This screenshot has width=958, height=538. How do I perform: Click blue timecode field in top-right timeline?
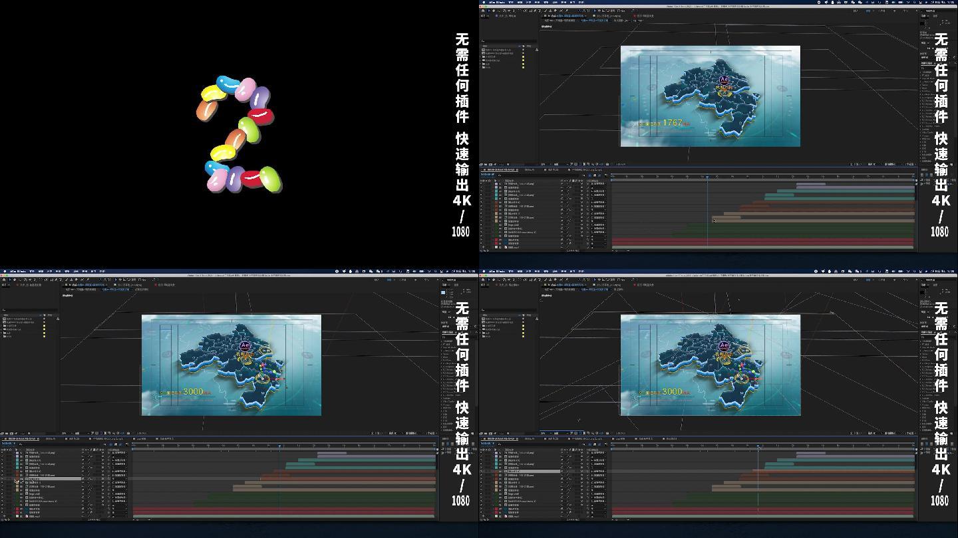click(x=487, y=174)
